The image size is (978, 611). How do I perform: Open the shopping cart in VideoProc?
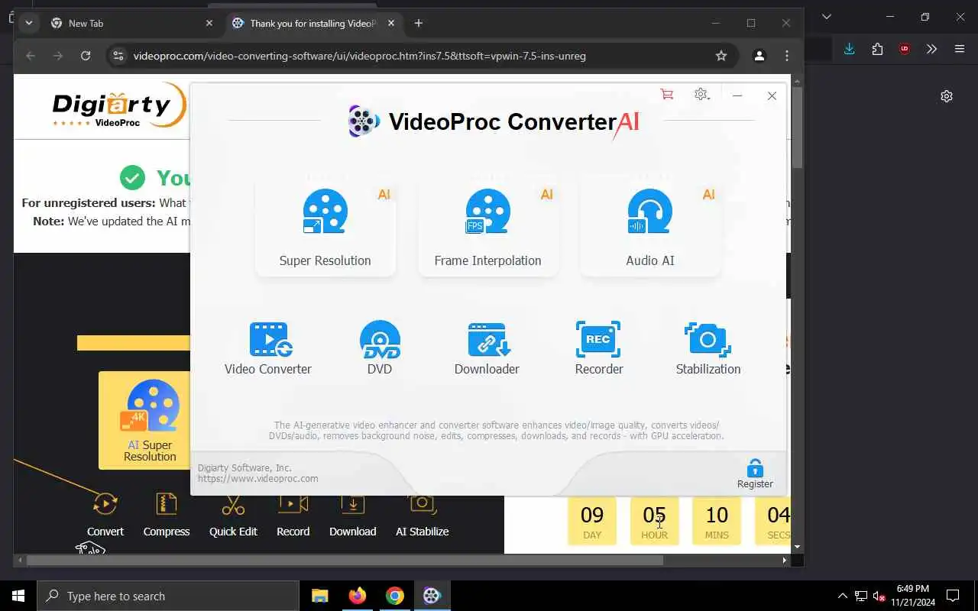coord(666,95)
